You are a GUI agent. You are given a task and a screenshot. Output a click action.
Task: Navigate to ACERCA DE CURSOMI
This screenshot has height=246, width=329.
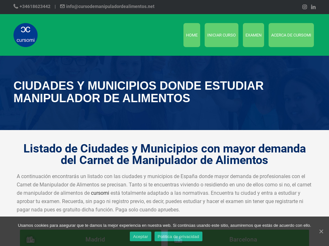(291, 35)
